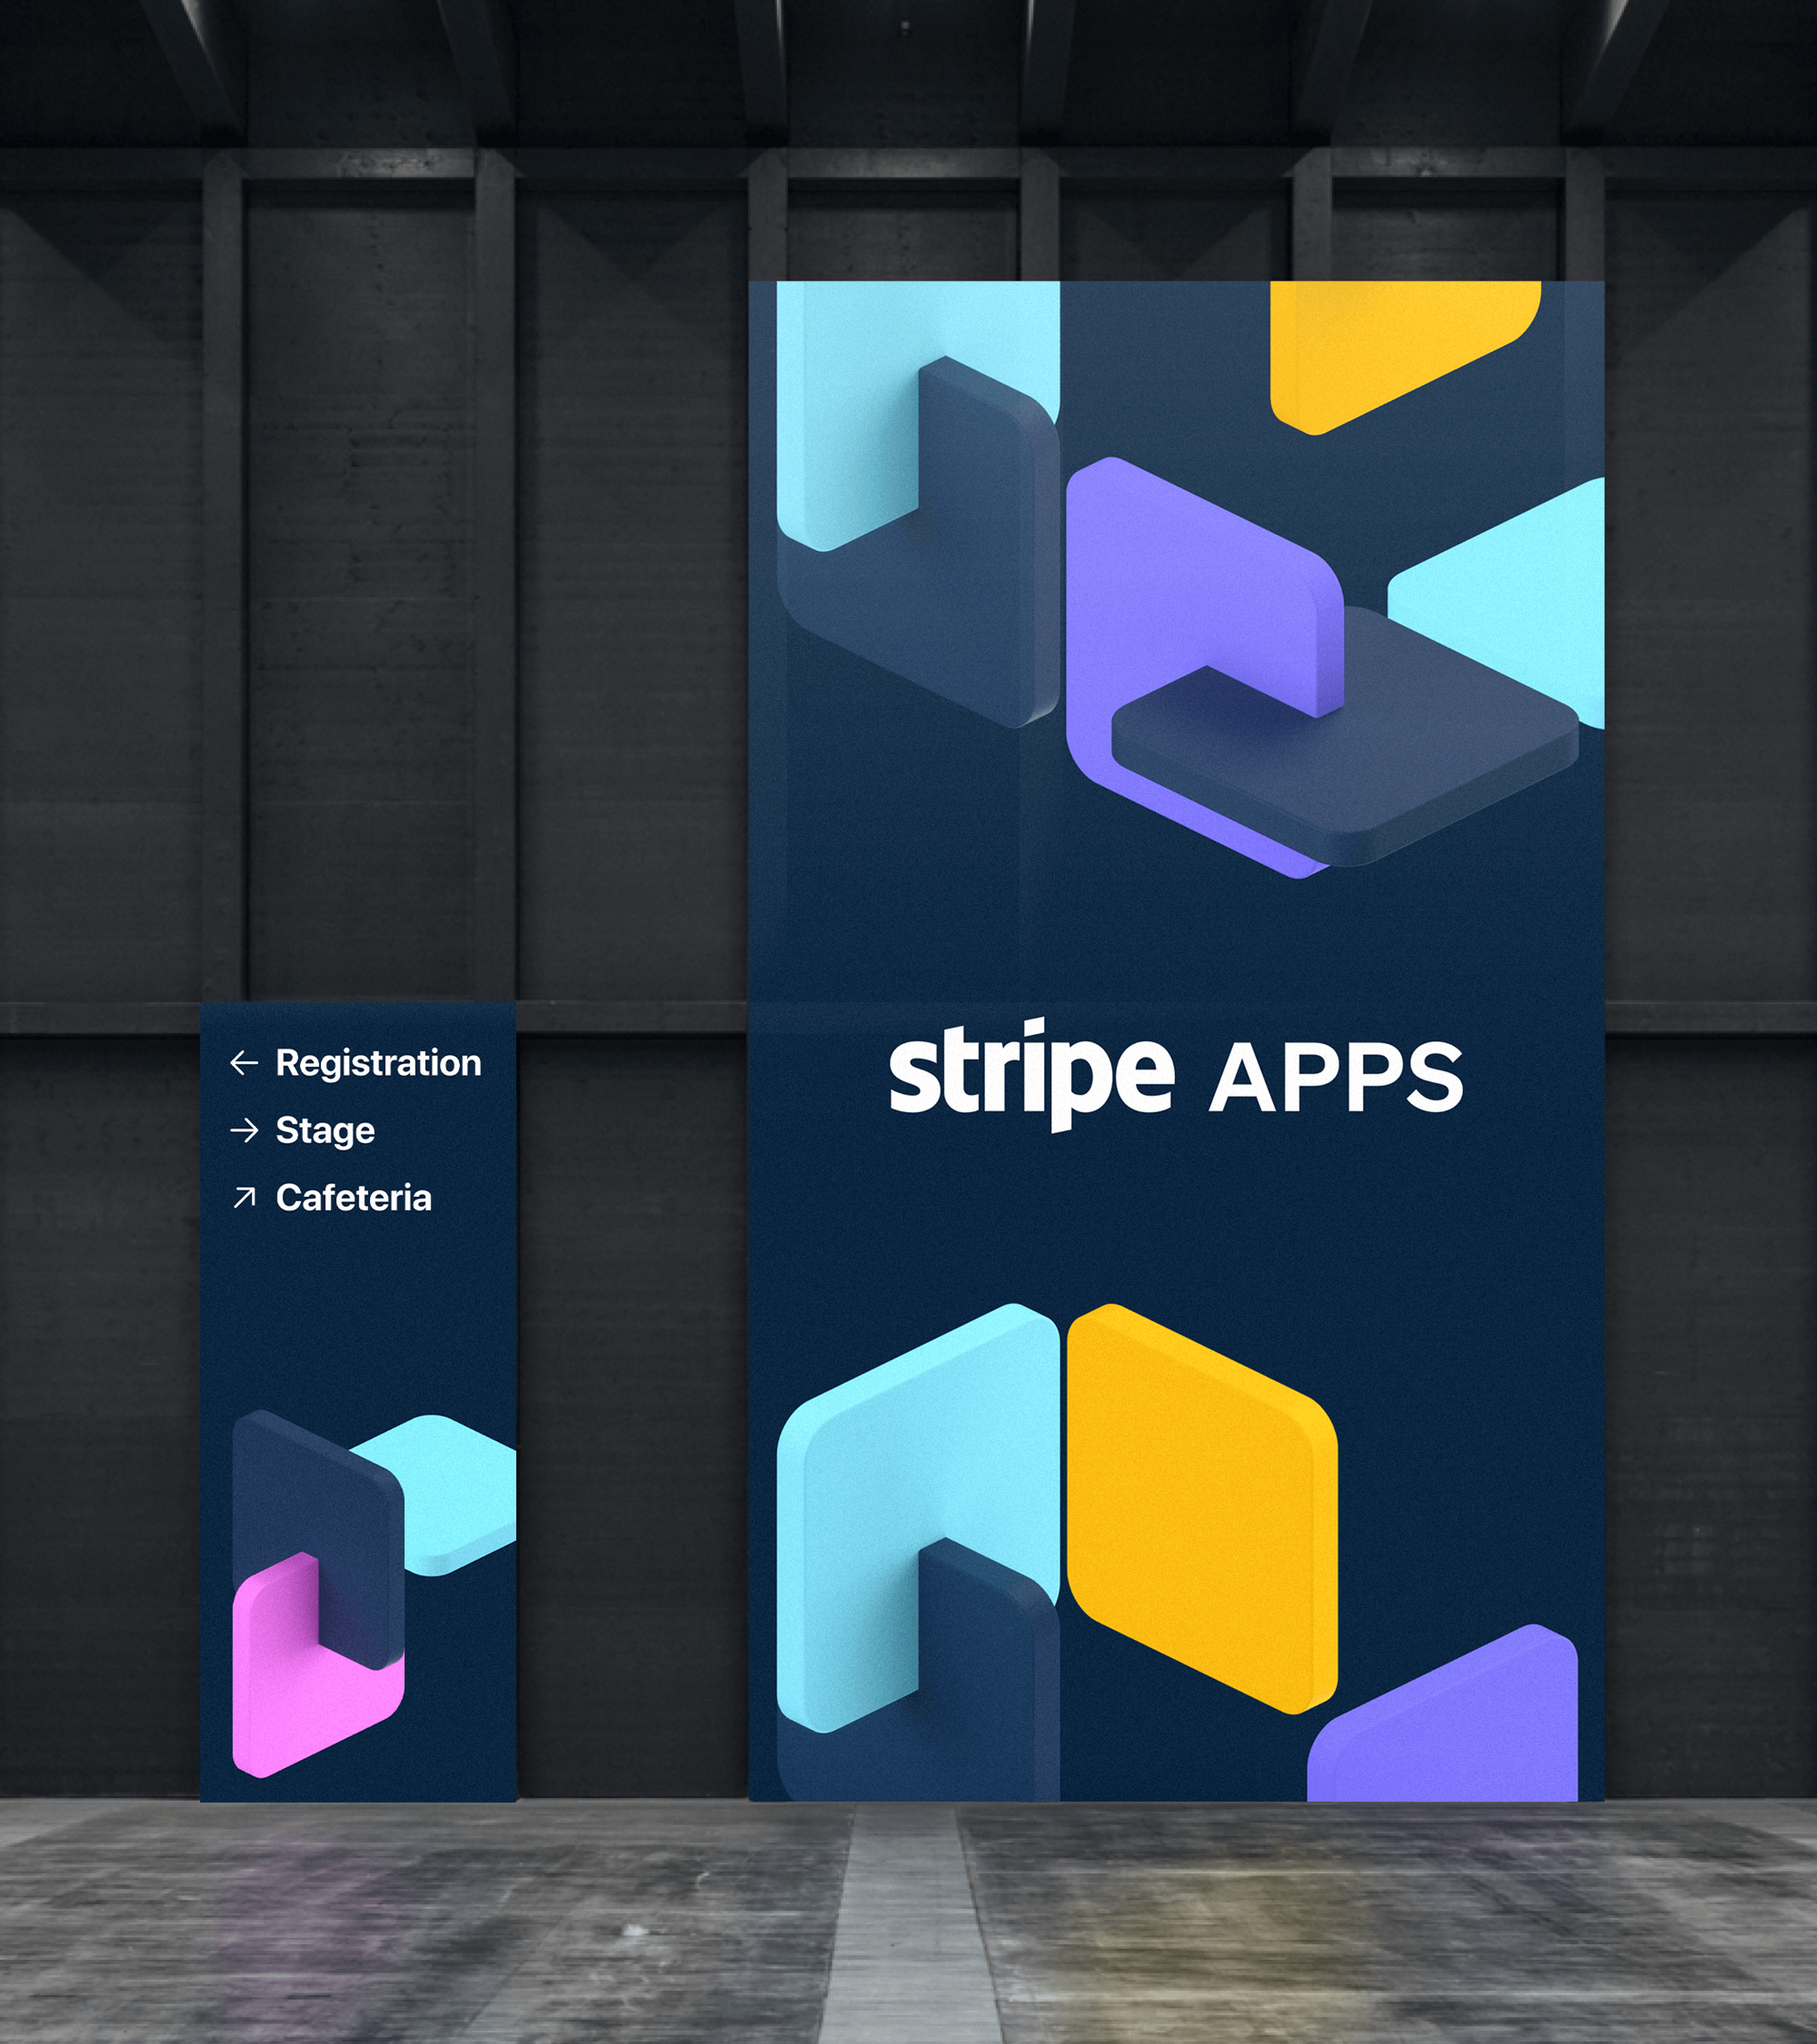Viewport: 1817px width, 2044px height.
Task: Click the APPS text on the banner
Action: click(1336, 1077)
